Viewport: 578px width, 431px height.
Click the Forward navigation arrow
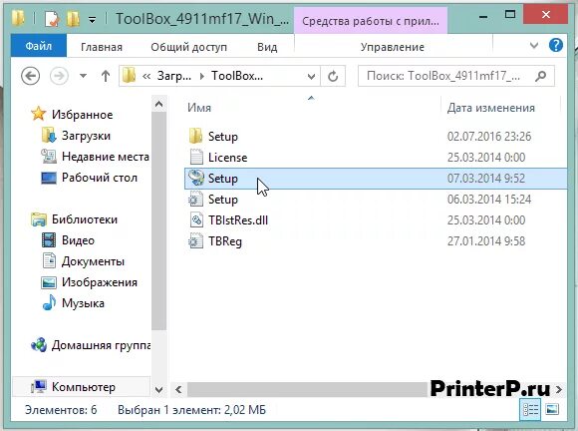(x=59, y=76)
